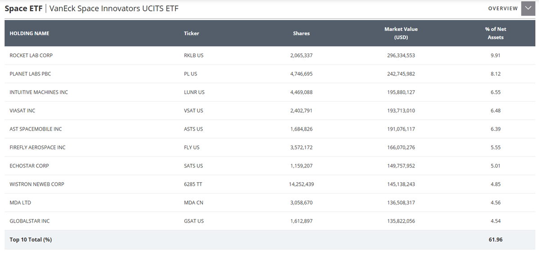Click market value 193,713,010
Viewport: 539px width, 254px height.
tap(401, 110)
